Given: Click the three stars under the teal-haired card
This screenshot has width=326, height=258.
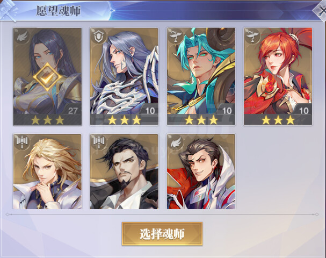Looking at the screenshot, I should [x=201, y=120].
